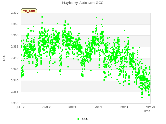Select the Jul 12 x-axis label
Viewport: 166px width, 124px height.
(20, 107)
